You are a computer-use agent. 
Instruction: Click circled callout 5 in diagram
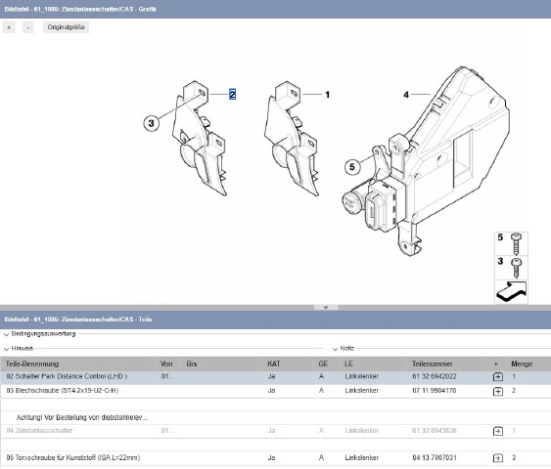[352, 167]
